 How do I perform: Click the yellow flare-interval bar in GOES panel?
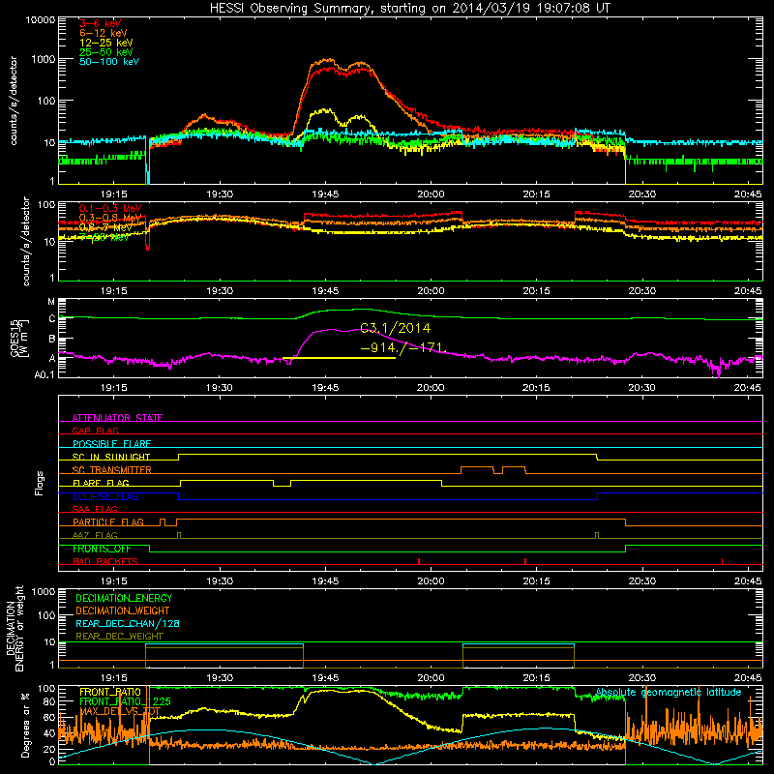pos(339,358)
